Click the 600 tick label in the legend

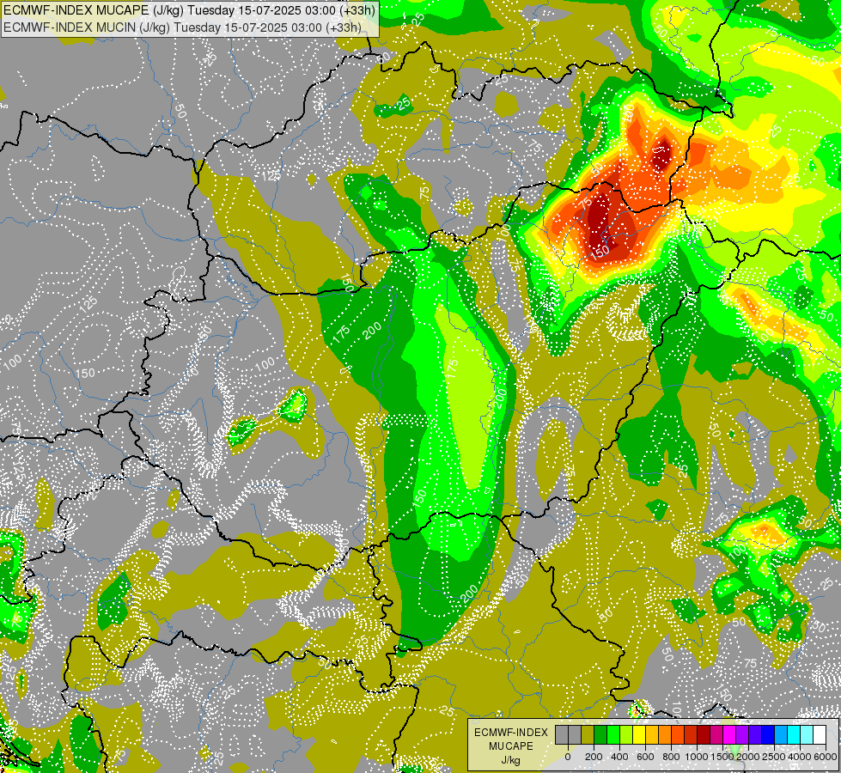(645, 757)
